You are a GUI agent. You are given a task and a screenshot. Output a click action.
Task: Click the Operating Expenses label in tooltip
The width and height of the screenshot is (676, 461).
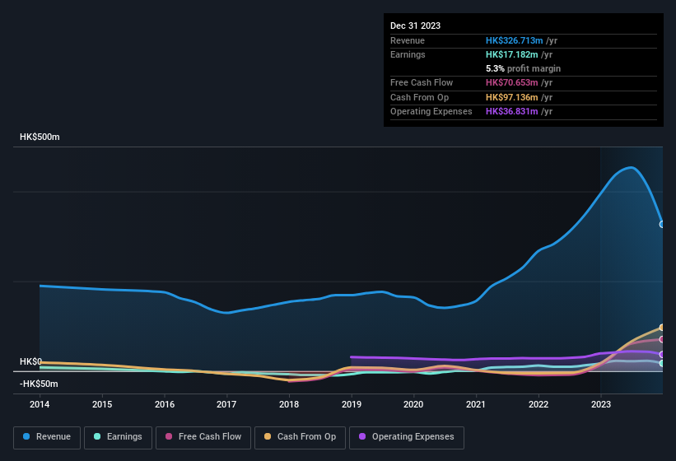click(x=431, y=112)
